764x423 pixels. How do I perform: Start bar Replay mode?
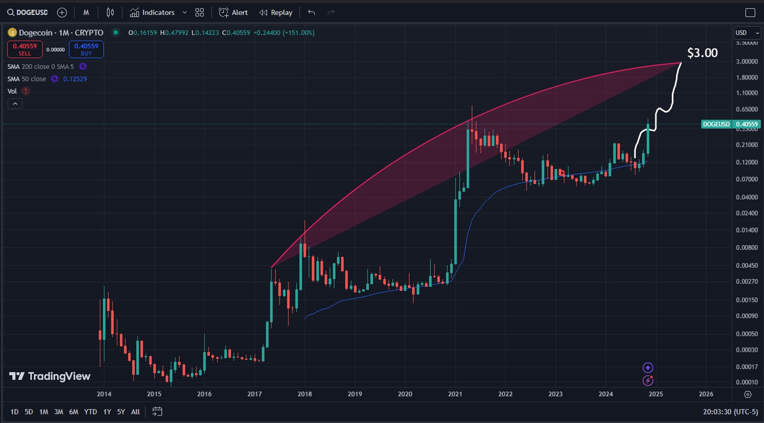[276, 12]
